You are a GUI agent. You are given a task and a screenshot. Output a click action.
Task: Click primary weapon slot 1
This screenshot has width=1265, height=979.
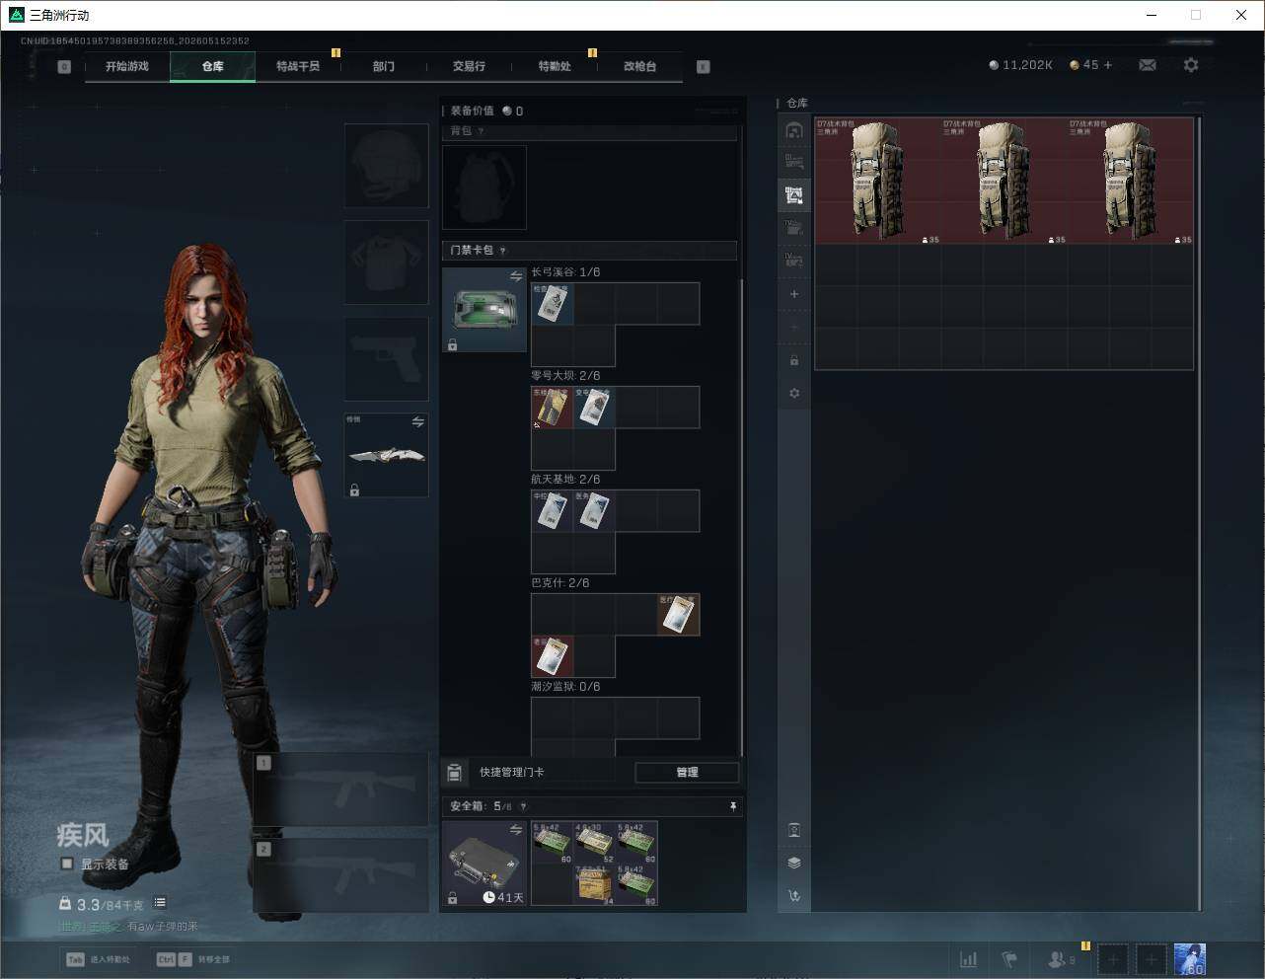click(341, 790)
